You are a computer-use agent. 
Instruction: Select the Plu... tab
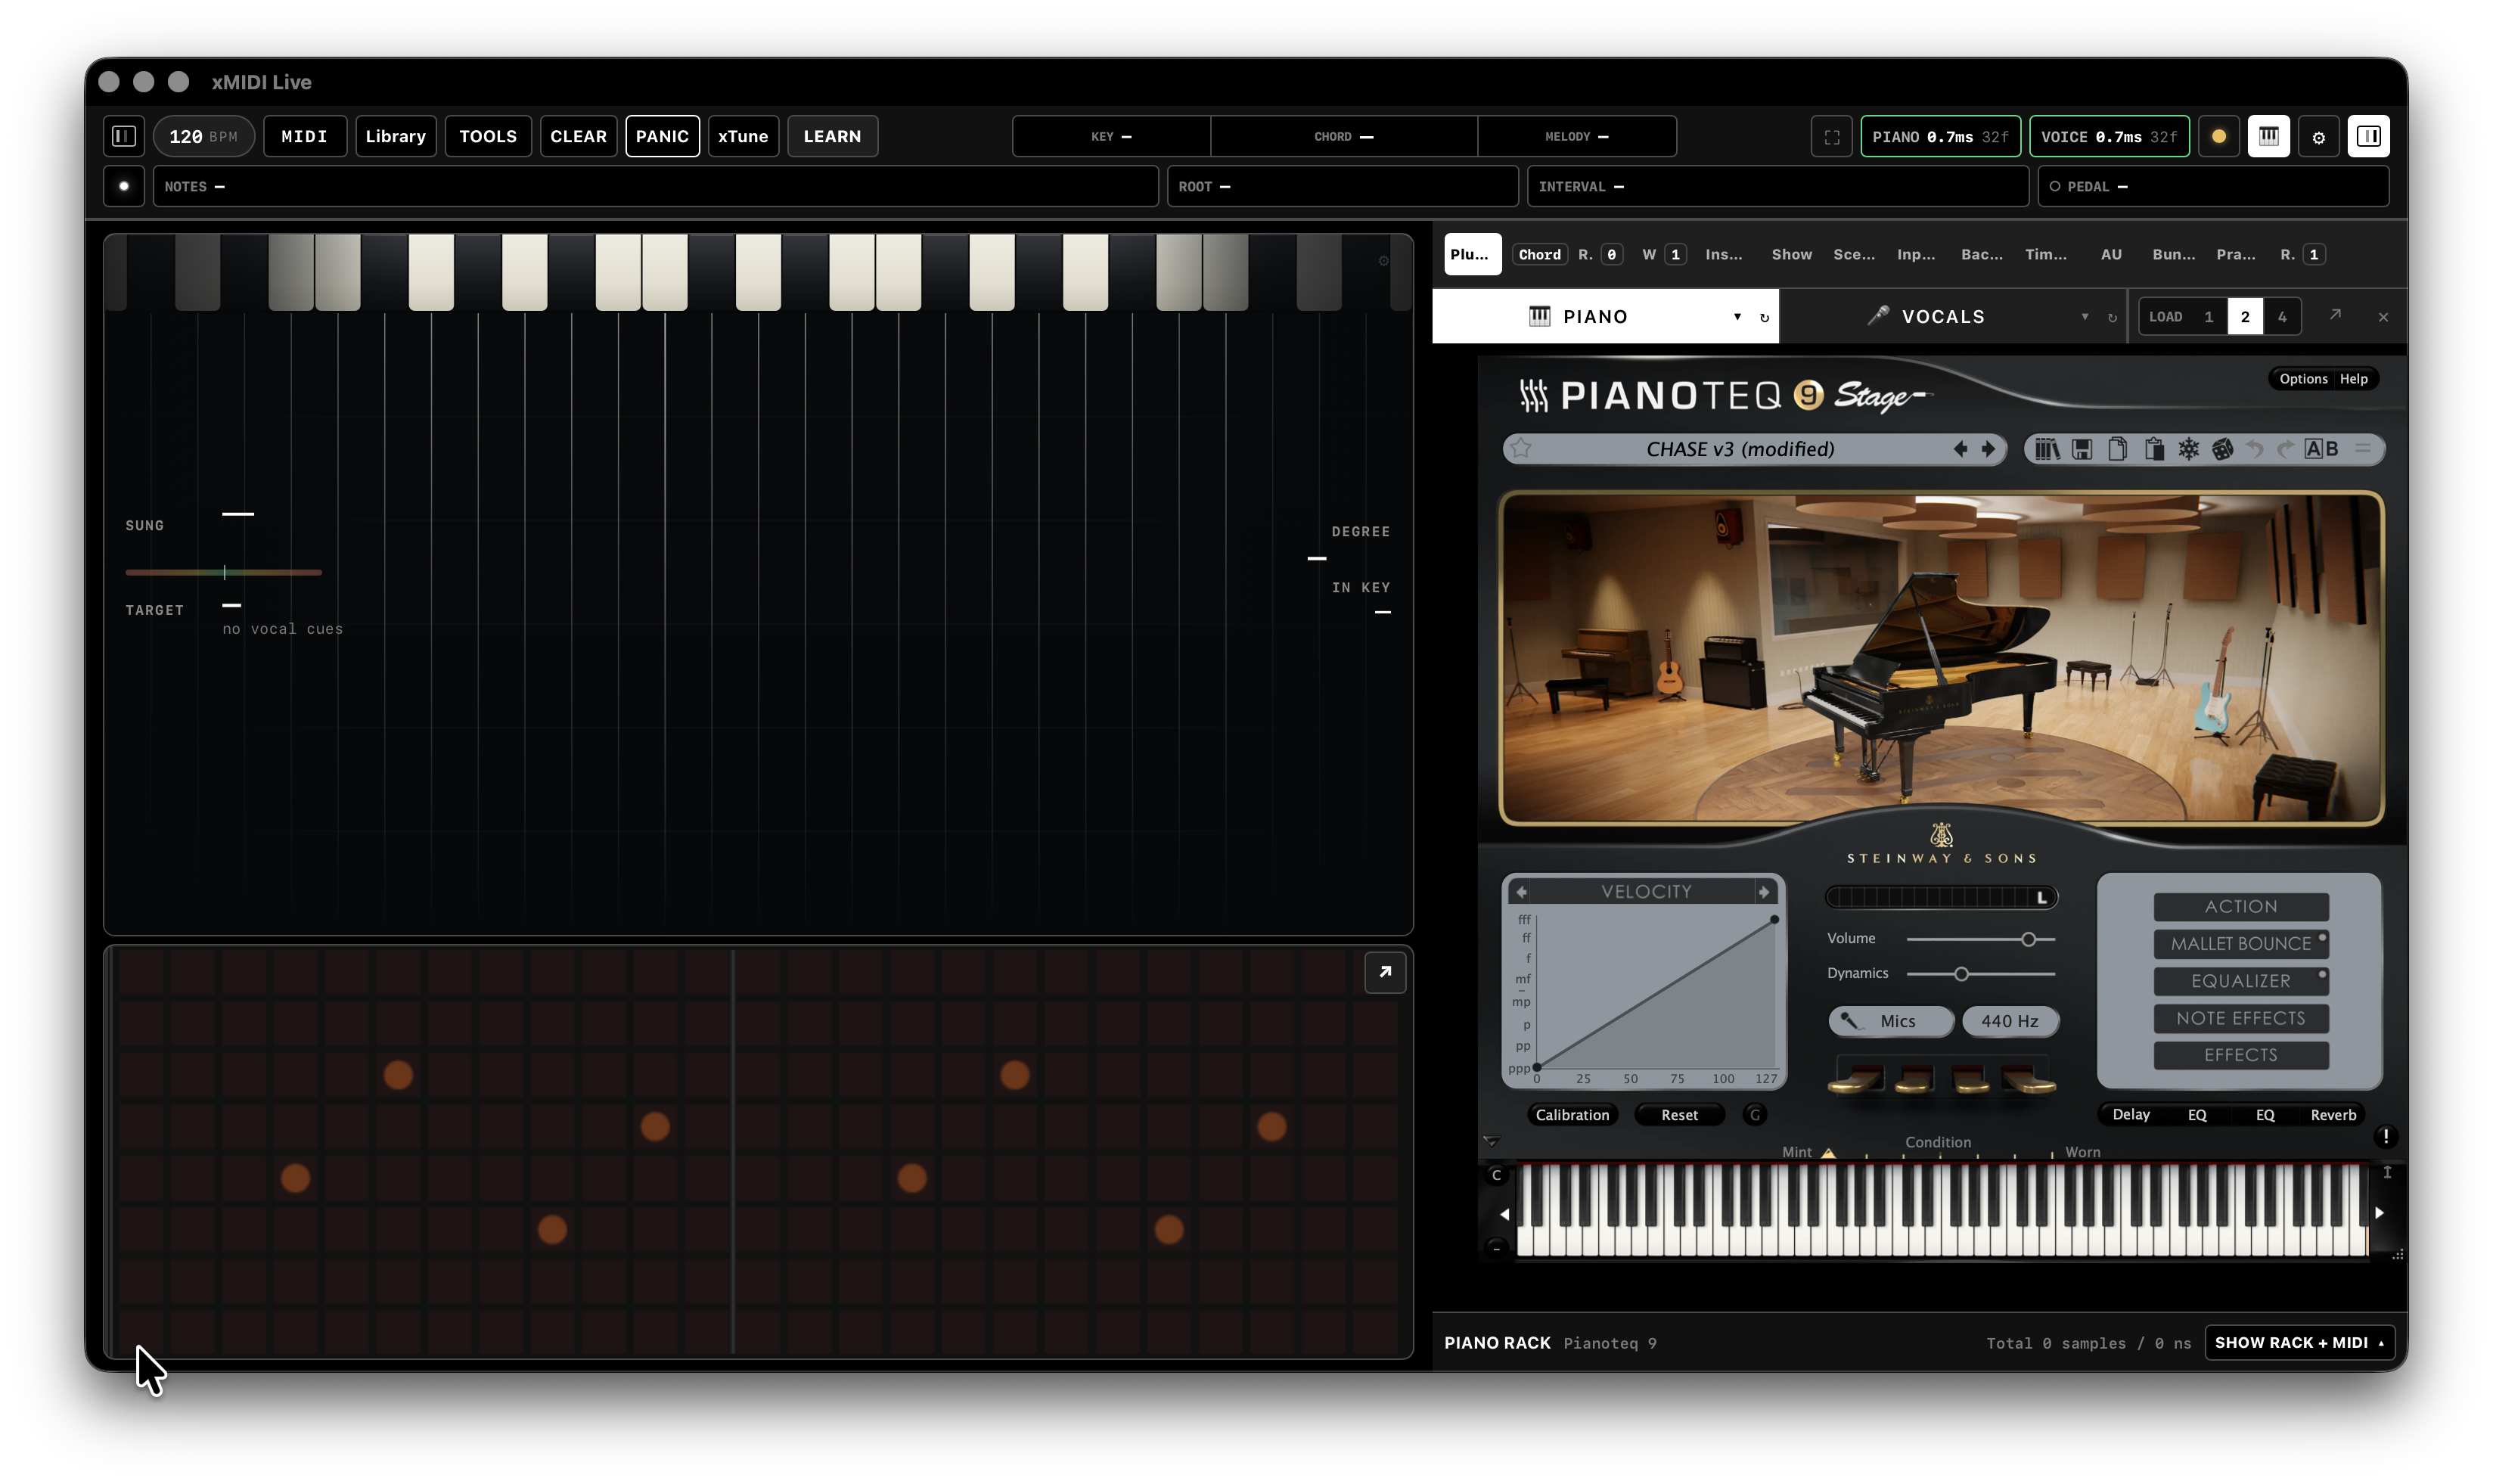point(1472,254)
